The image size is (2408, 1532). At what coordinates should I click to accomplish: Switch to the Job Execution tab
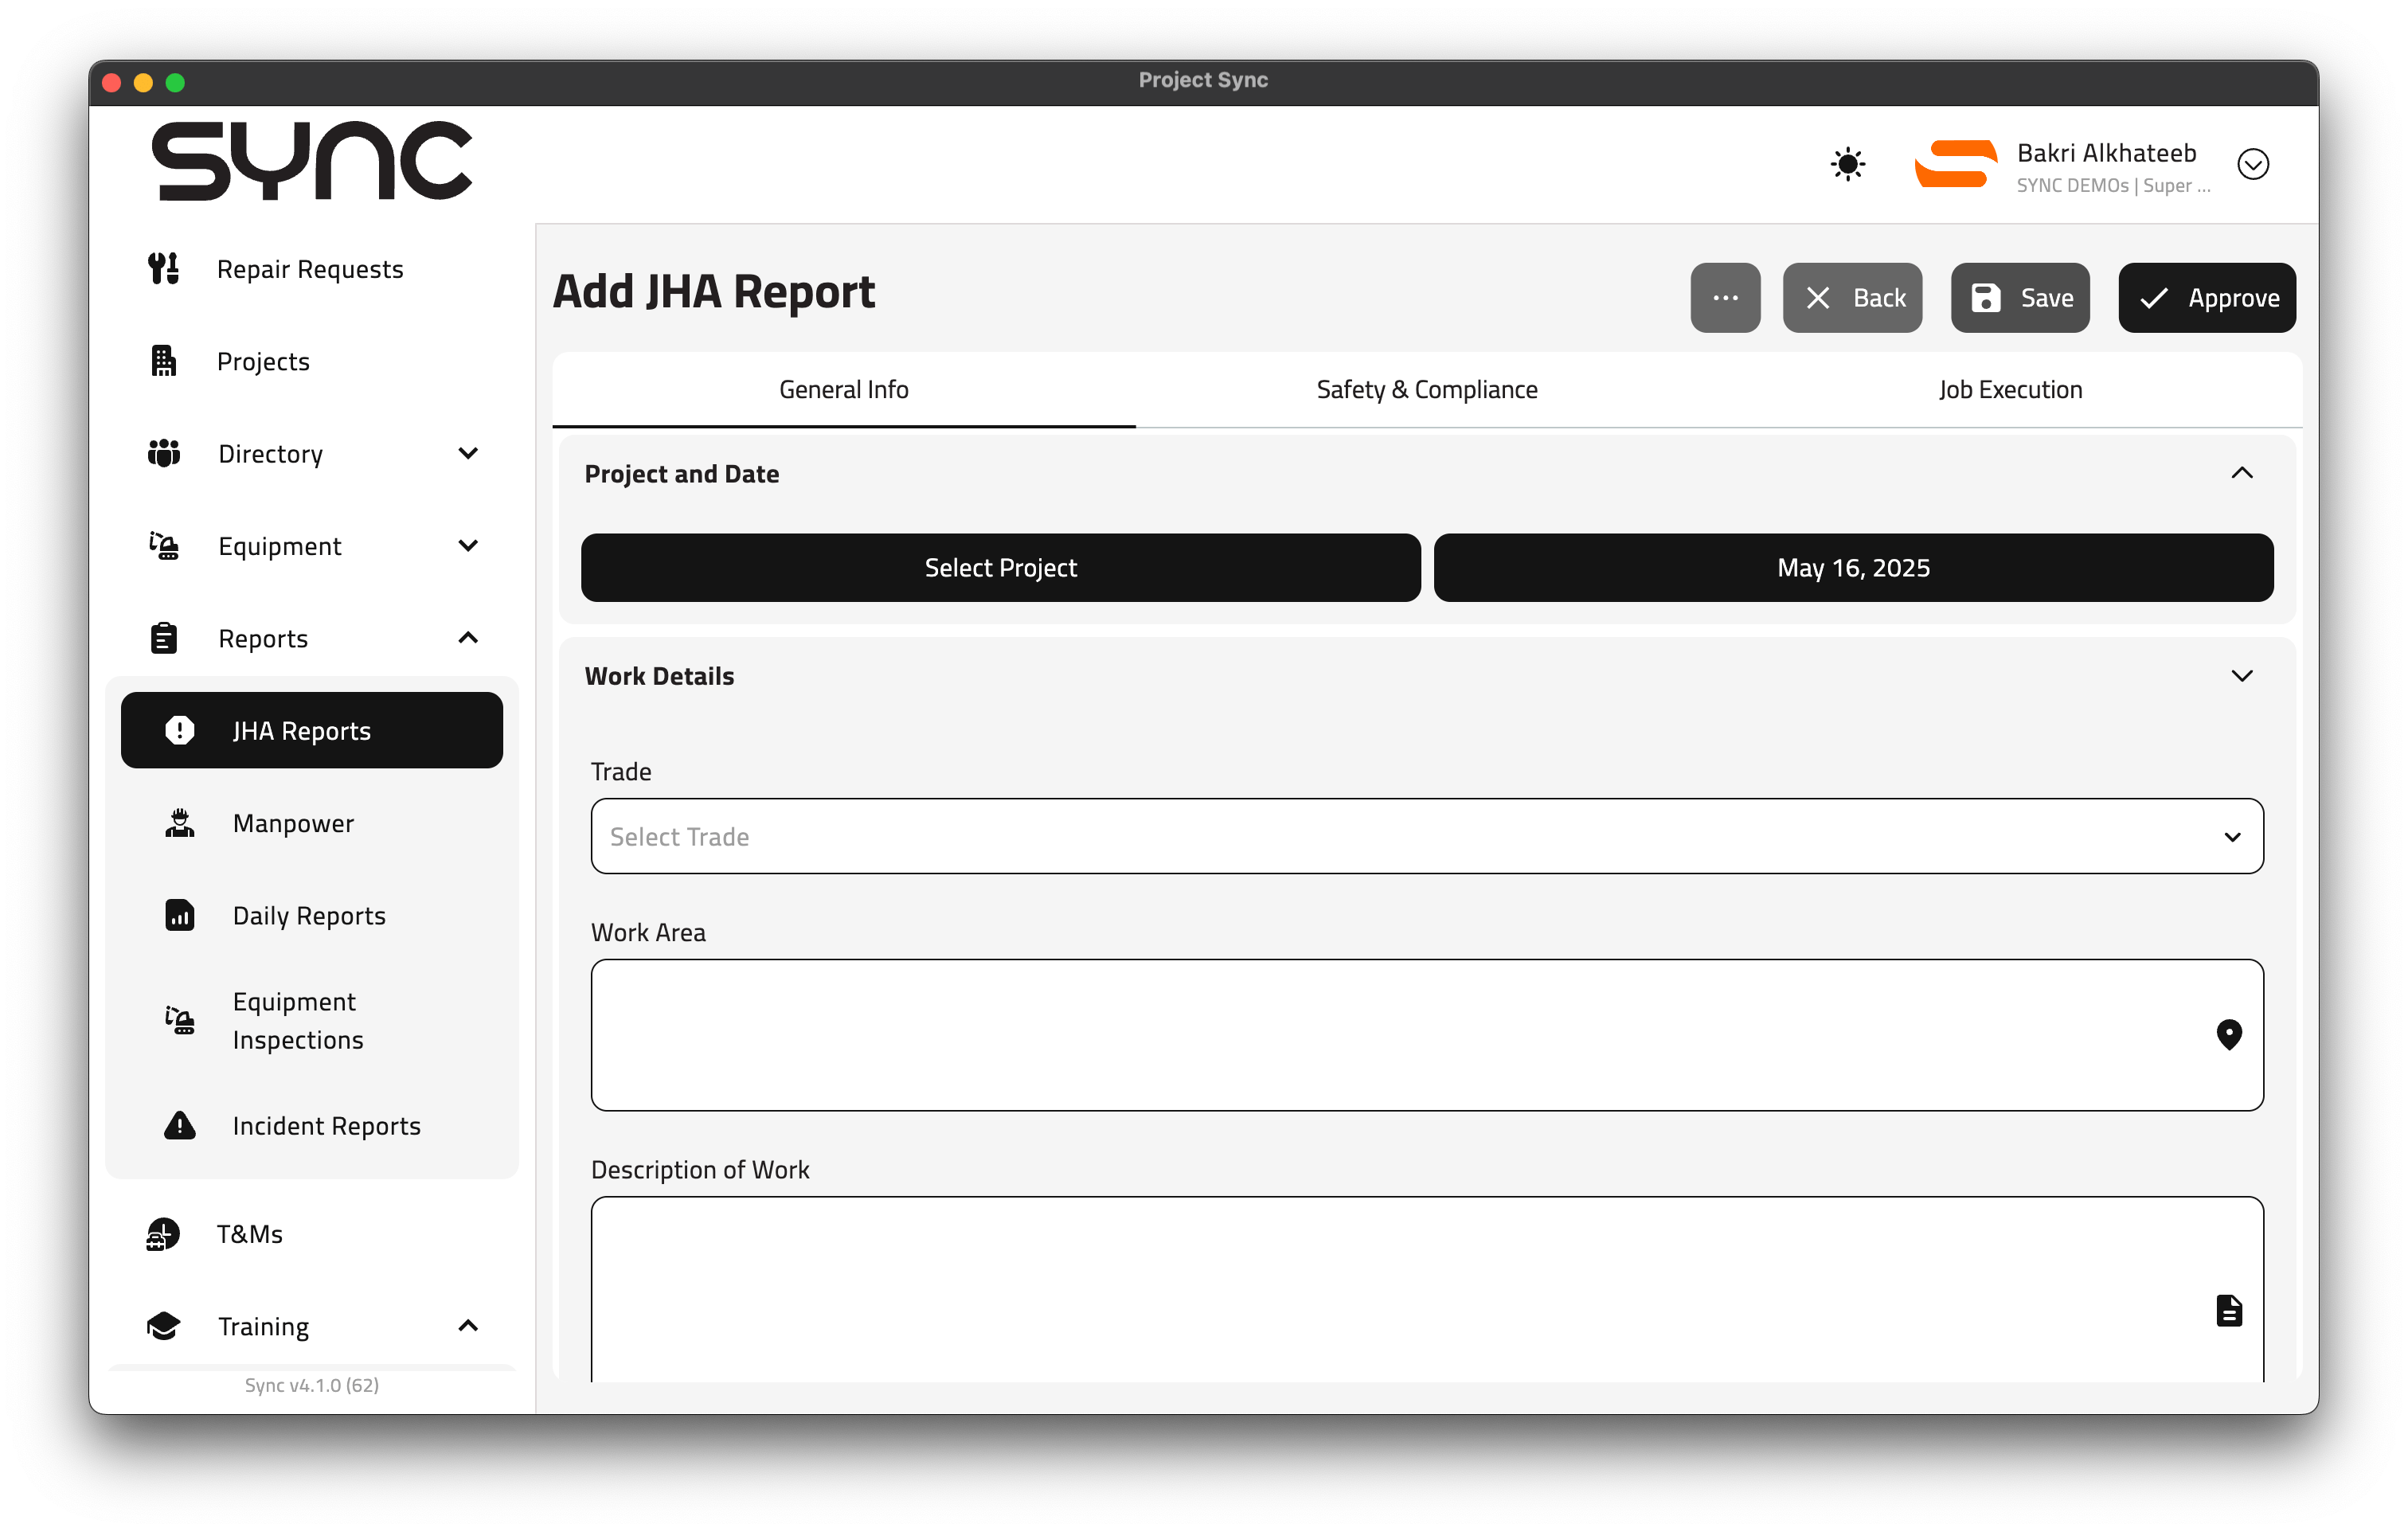tap(2011, 389)
